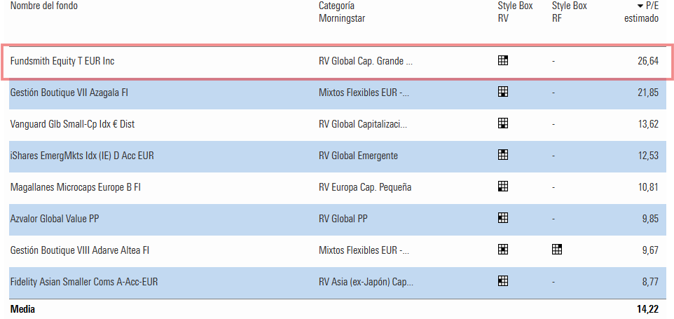Viewport: 674px width, 319px height.
Task: Open the Magallanes Microcaps Europe B FI fund
Action: pyautogui.click(x=77, y=187)
